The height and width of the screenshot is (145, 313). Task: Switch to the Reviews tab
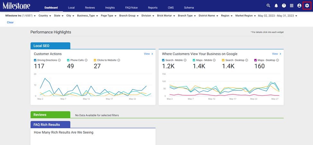point(90,8)
